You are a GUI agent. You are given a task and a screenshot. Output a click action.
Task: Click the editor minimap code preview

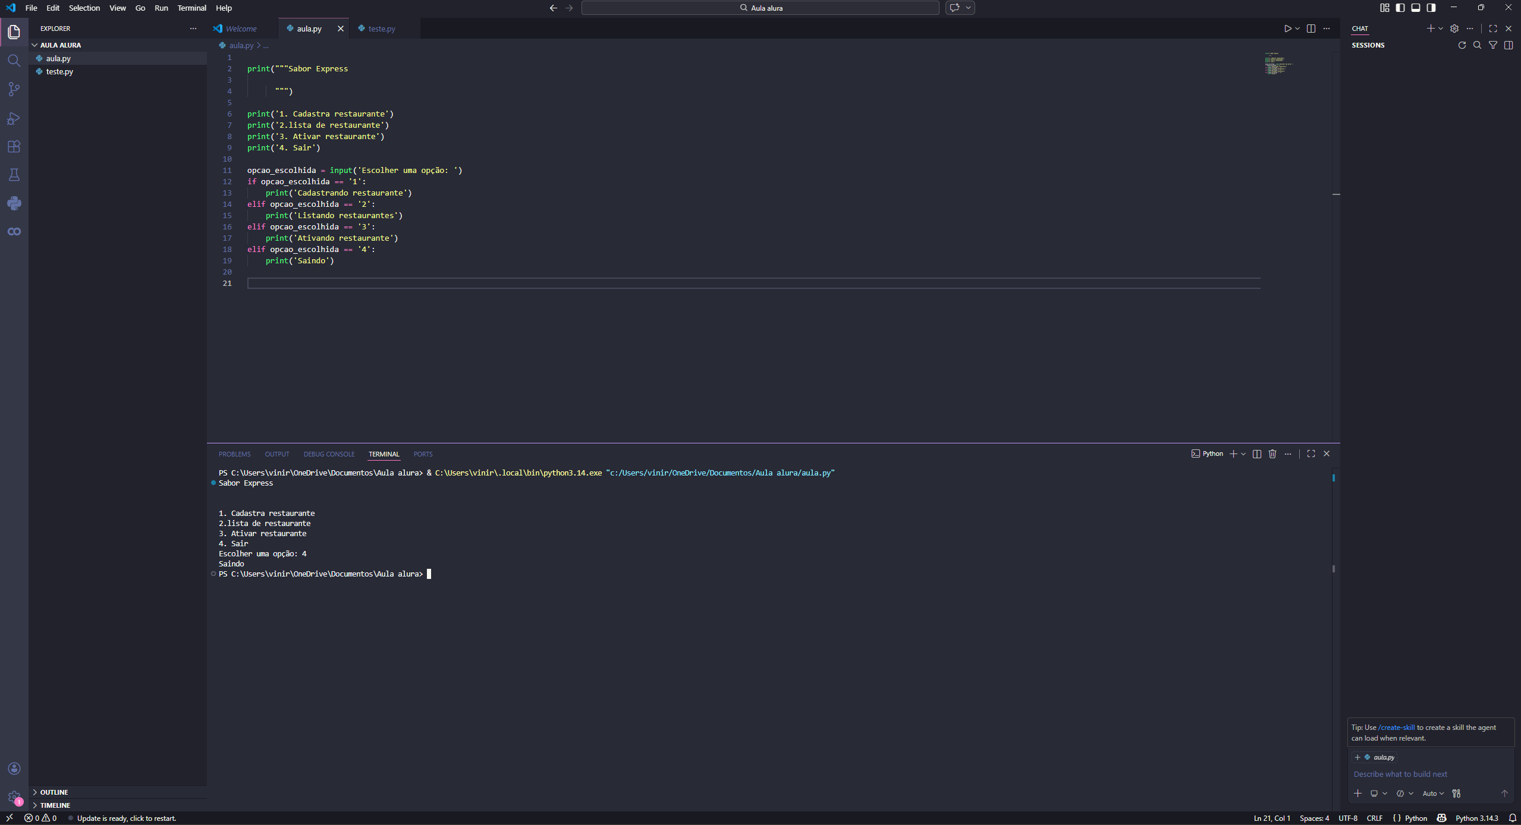1276,64
